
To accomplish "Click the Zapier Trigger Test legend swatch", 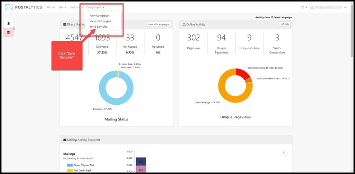I will [70, 165].
